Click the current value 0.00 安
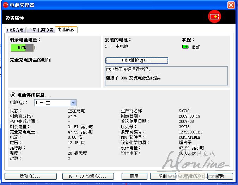The image size is (238, 185). 75,137
